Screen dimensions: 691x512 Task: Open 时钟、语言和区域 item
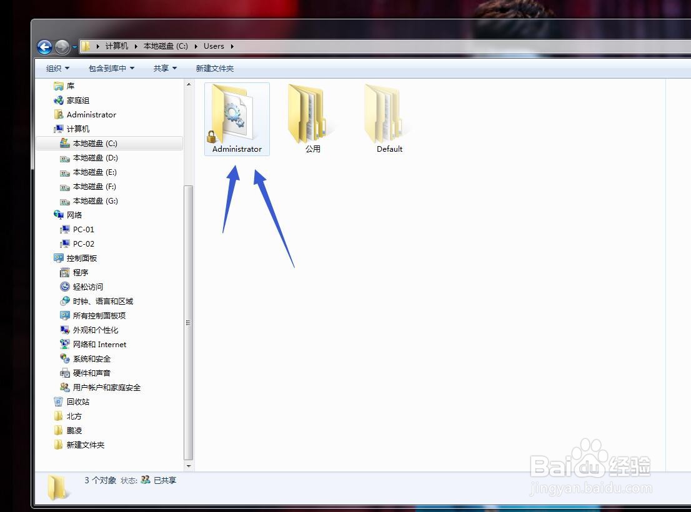[x=96, y=301]
